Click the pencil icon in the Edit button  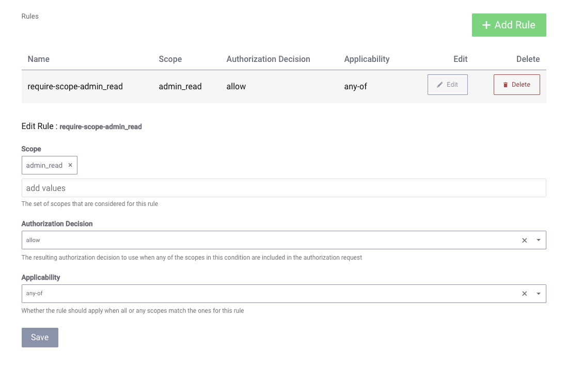pos(440,85)
